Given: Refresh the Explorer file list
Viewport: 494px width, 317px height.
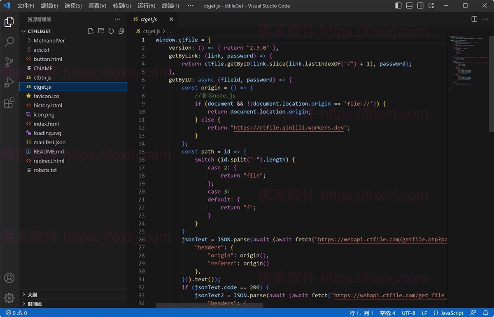Looking at the screenshot, I should pyautogui.click(x=111, y=30).
